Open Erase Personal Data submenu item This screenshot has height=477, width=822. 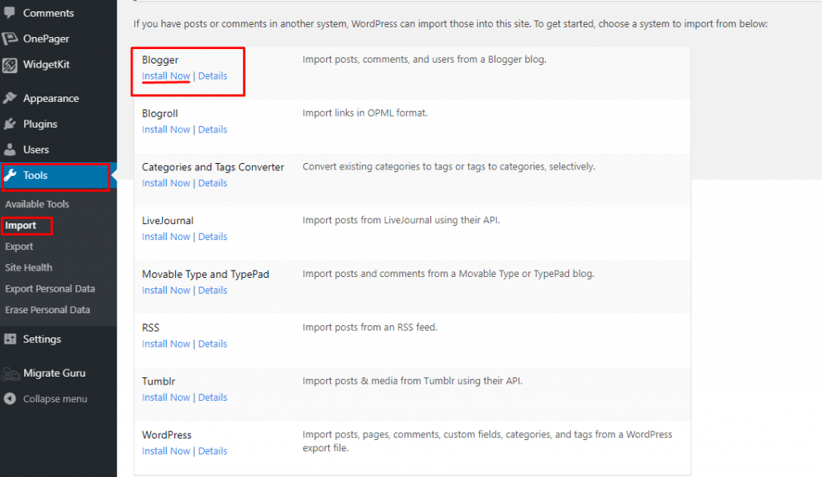pos(47,310)
